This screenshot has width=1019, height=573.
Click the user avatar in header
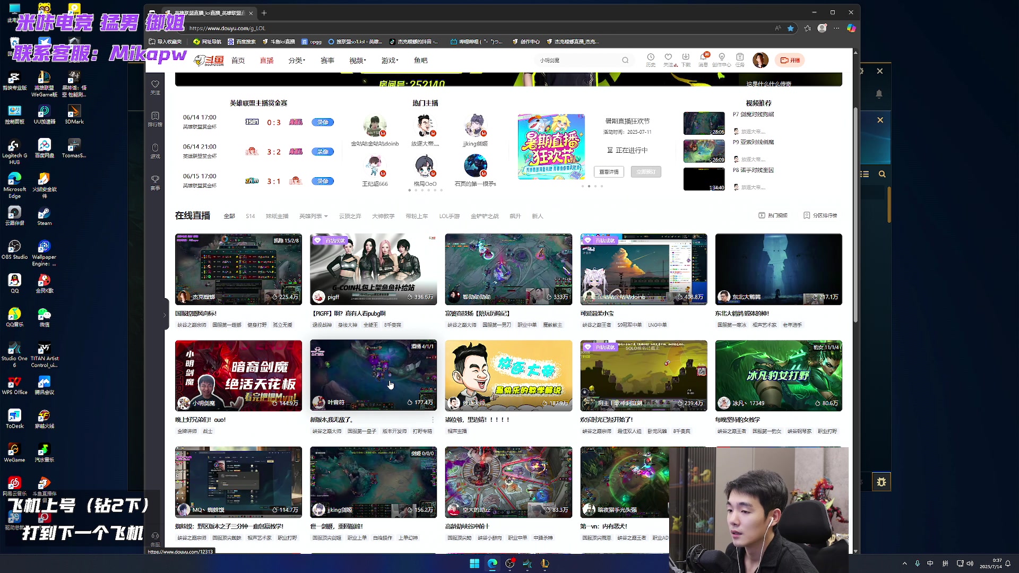tap(761, 60)
